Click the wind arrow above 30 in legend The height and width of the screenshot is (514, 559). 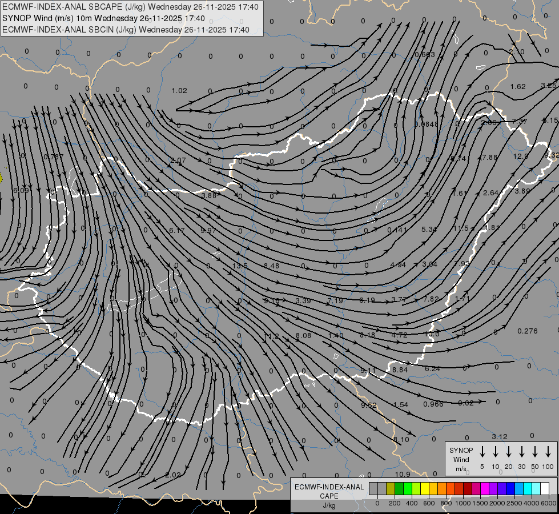tap(521, 452)
